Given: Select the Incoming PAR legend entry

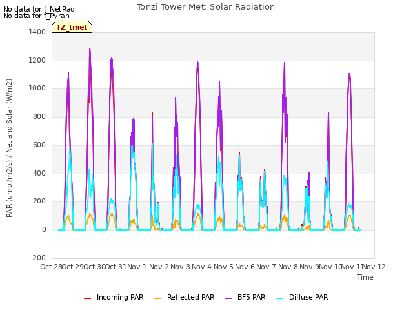Looking at the screenshot, I should 114,297.
